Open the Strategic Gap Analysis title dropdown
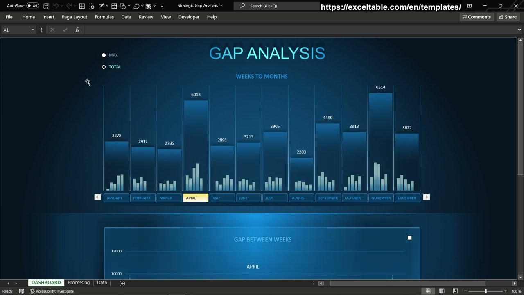 click(x=221, y=6)
